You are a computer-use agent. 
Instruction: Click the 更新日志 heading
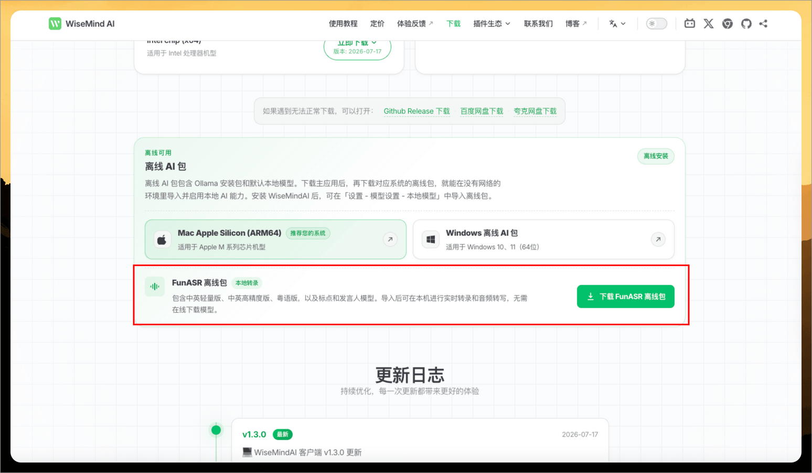tap(410, 375)
